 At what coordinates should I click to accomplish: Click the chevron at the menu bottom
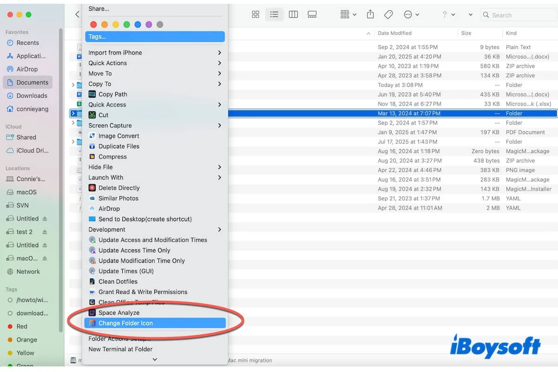coord(155,359)
